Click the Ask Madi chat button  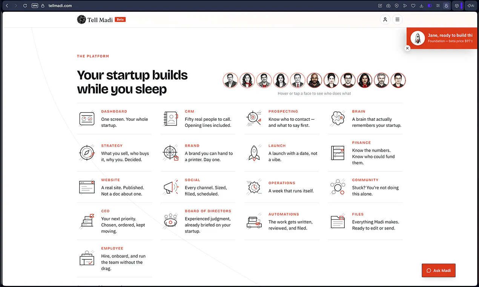[439, 270]
